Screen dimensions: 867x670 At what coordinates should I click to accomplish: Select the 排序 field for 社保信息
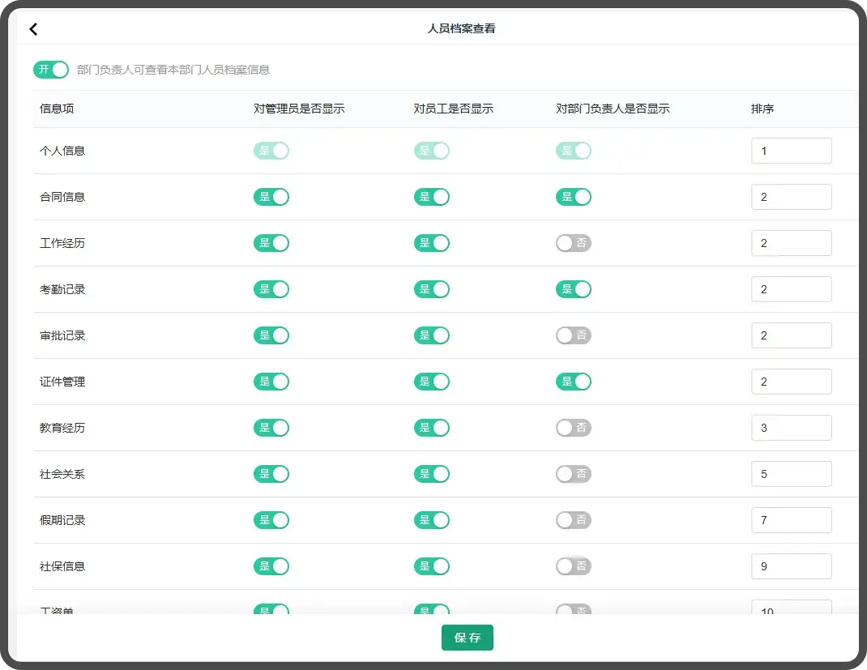[x=791, y=566]
